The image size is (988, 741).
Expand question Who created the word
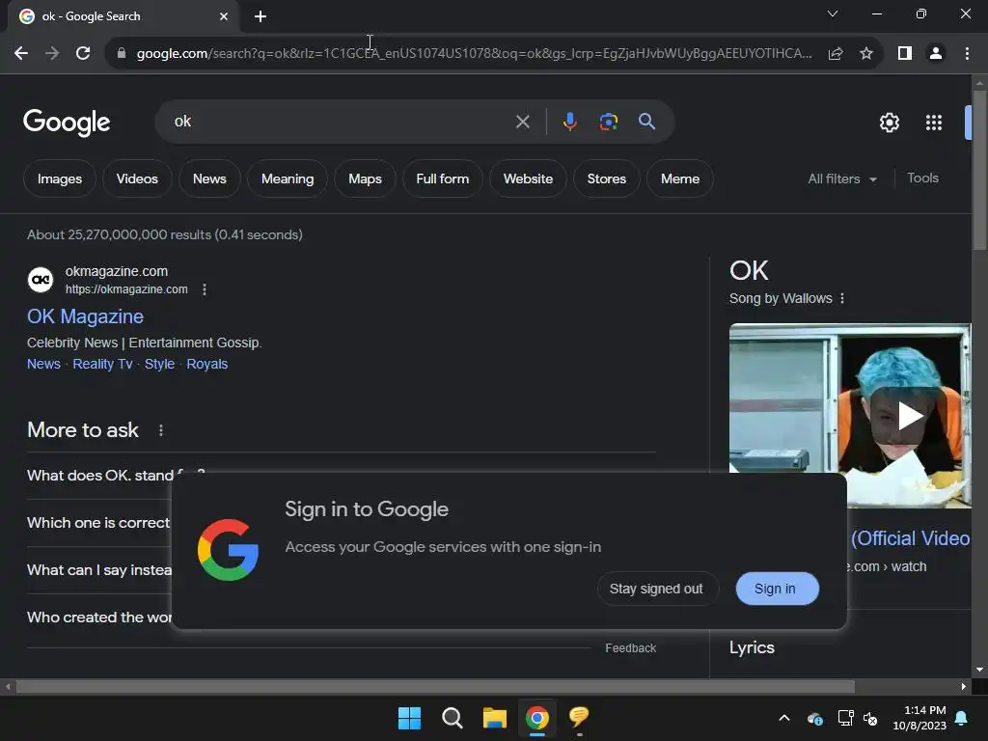[99, 617]
